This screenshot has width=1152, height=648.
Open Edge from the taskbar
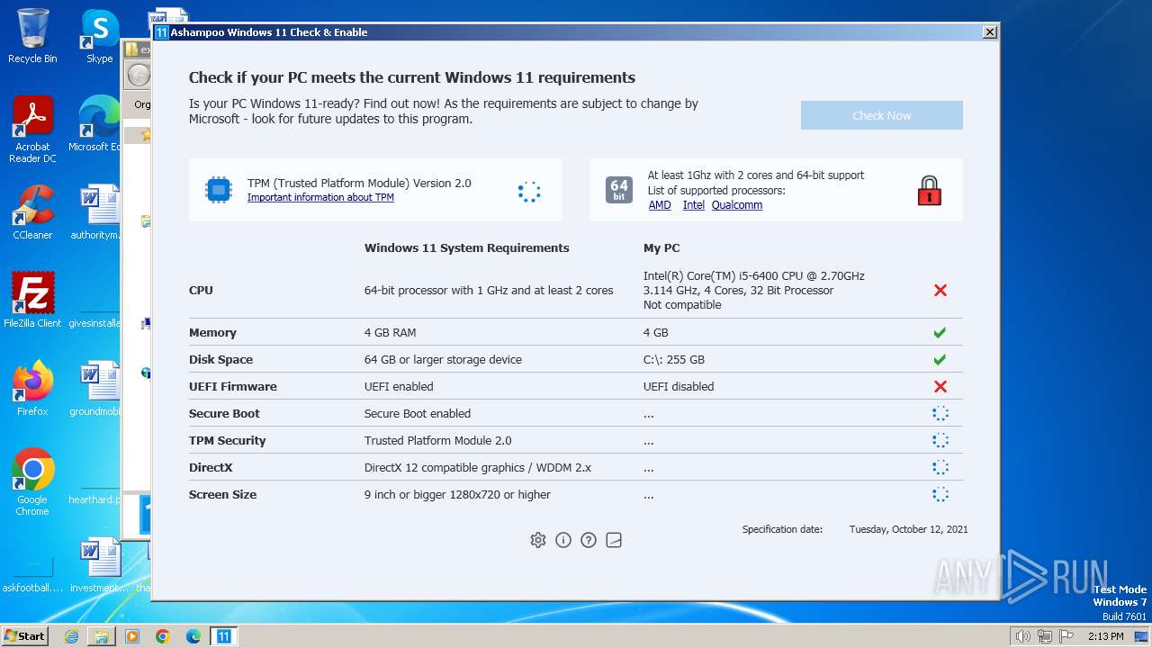pyautogui.click(x=193, y=636)
